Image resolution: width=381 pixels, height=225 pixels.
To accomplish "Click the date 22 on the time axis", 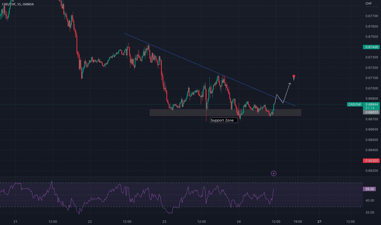I will 90,222.
